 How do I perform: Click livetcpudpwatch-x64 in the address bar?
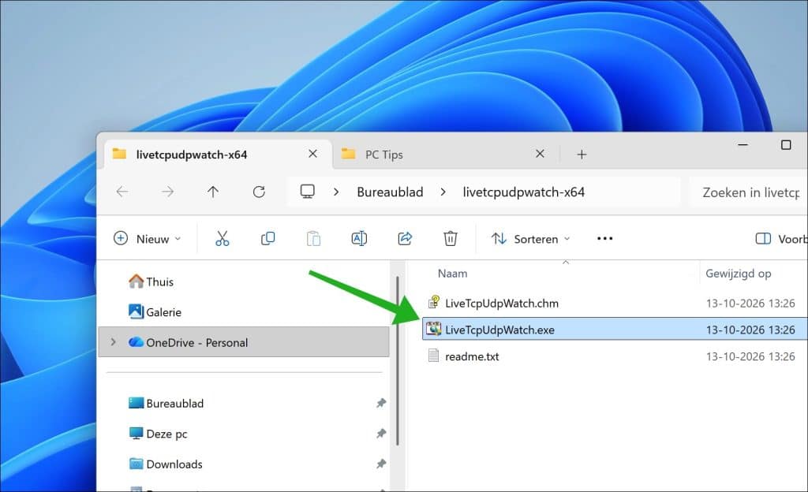coord(524,192)
